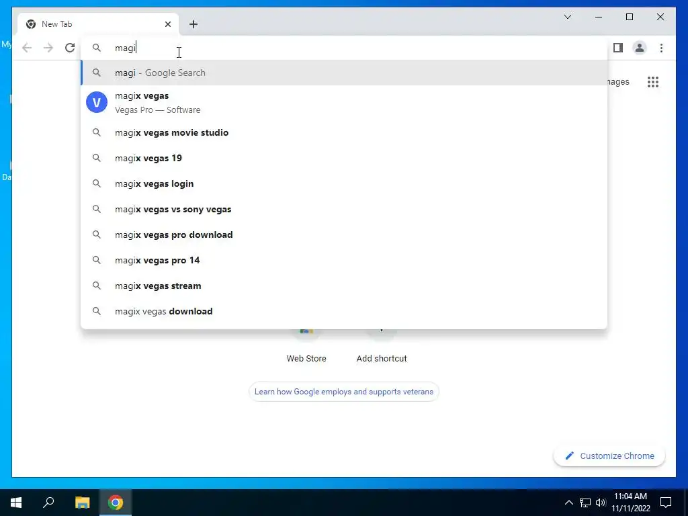This screenshot has height=516, width=688.
Task: Open the notification center icon
Action: pyautogui.click(x=666, y=503)
